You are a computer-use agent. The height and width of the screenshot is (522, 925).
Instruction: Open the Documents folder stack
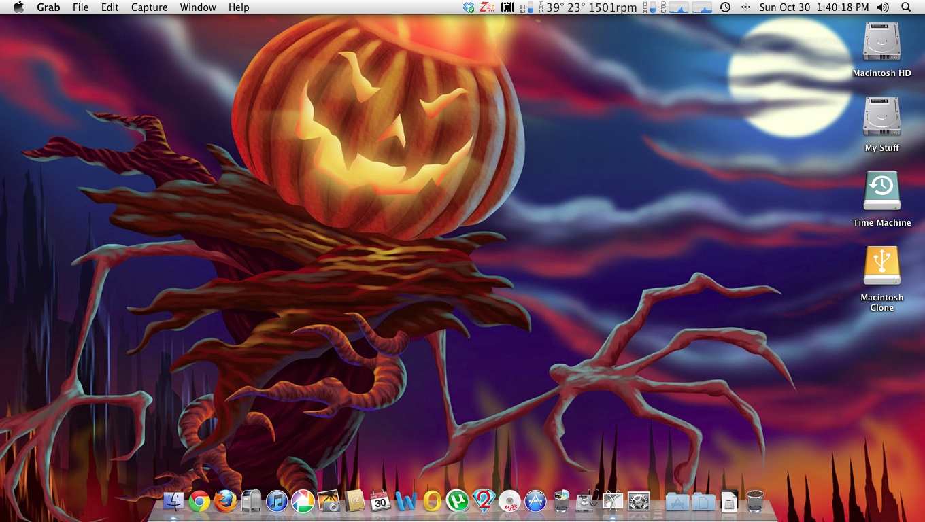coord(703,502)
